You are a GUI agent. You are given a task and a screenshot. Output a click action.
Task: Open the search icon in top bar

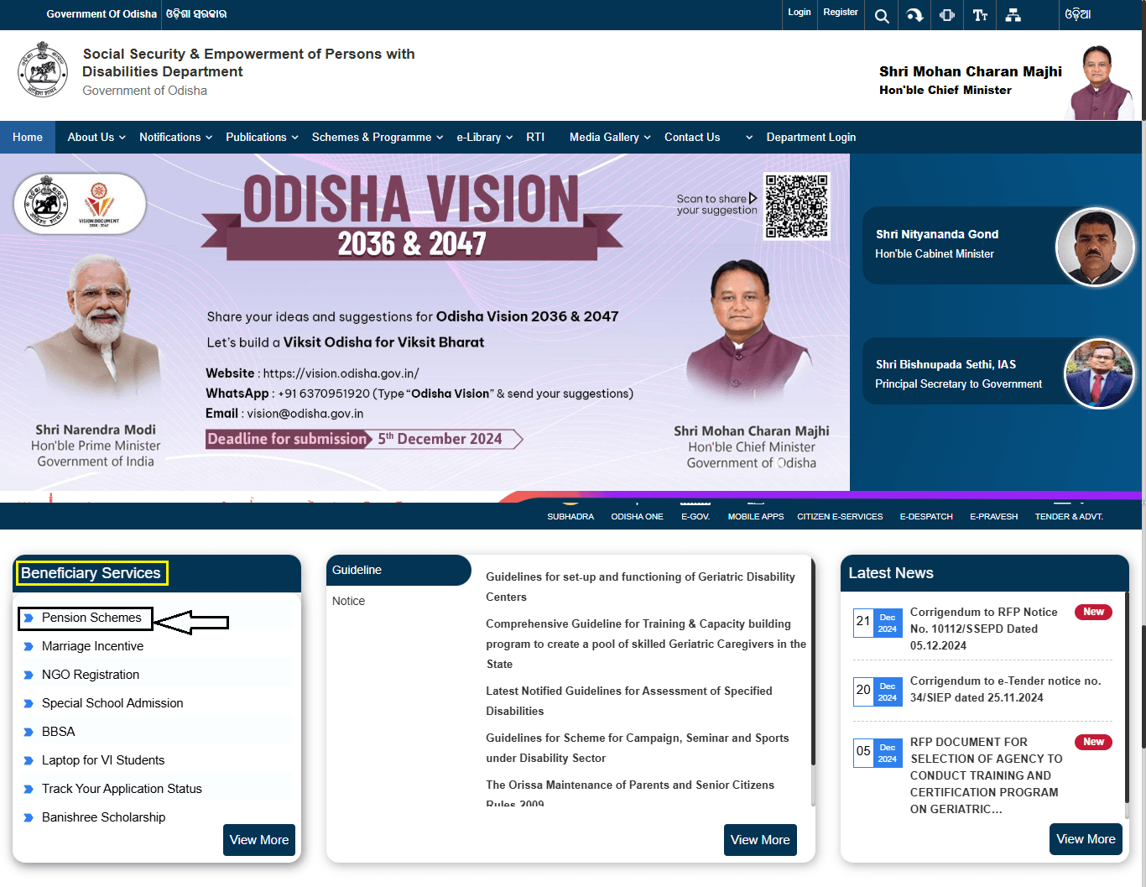[x=882, y=15]
